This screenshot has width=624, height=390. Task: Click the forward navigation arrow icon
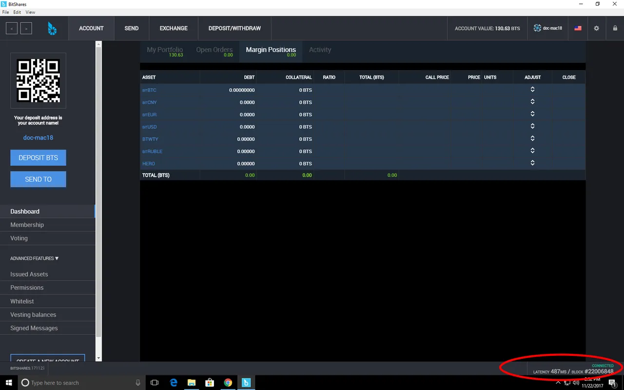26,28
